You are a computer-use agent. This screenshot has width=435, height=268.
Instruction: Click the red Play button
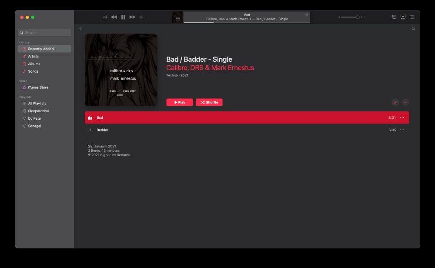180,102
